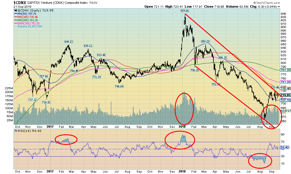Click the "850" price axis label
This screenshot has height=174, width=291.
(283, 44)
